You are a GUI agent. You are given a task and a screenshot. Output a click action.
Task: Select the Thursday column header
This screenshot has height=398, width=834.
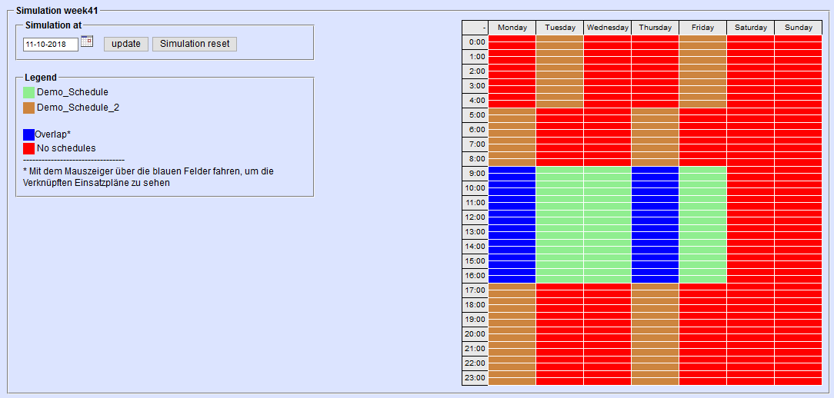click(x=656, y=28)
